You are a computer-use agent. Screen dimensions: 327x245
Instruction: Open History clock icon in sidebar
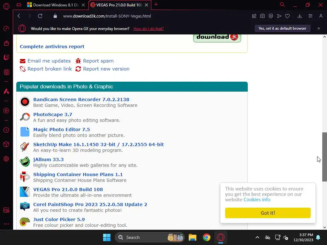[6, 130]
